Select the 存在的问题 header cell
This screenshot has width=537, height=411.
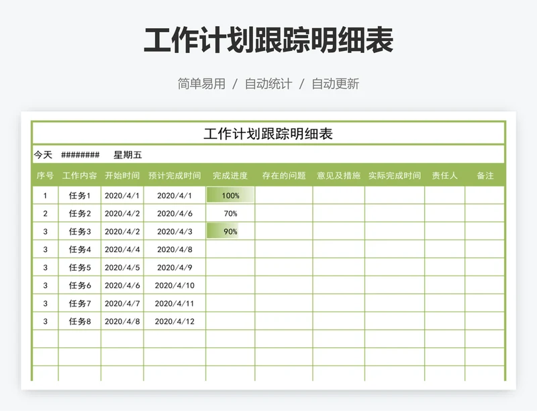click(283, 176)
